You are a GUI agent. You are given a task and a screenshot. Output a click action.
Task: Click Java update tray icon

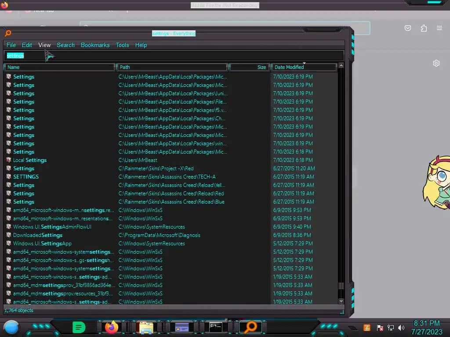(367, 327)
